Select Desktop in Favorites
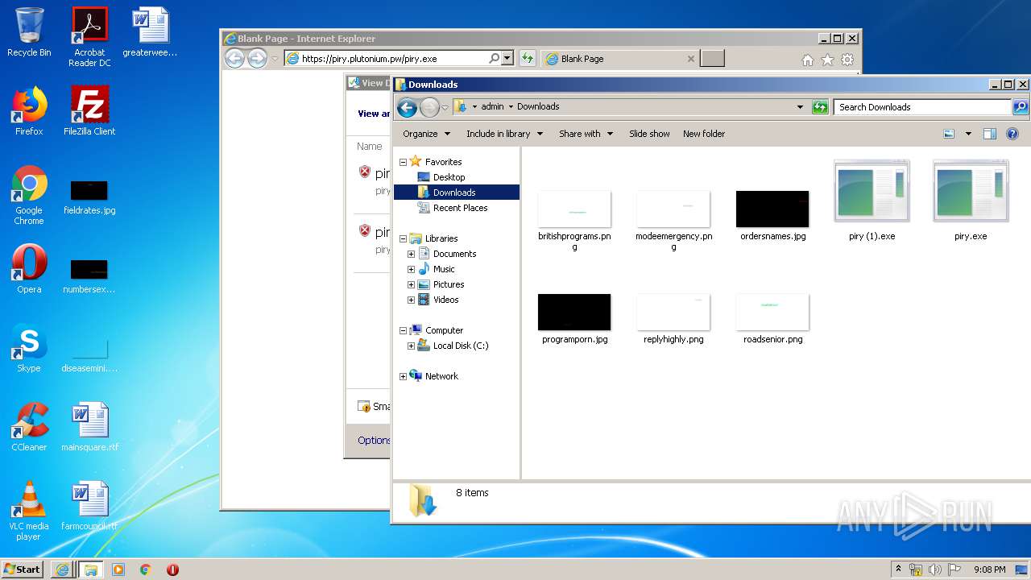 click(449, 177)
